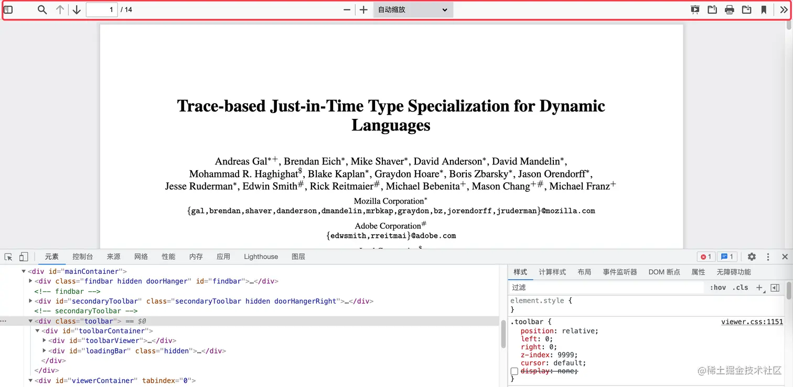This screenshot has width=793, height=387.
Task: Open the 网络 tab
Action: click(141, 257)
